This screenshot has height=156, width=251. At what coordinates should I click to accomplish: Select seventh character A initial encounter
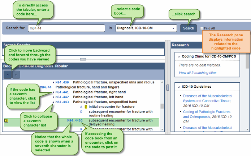[x=81, y=107]
